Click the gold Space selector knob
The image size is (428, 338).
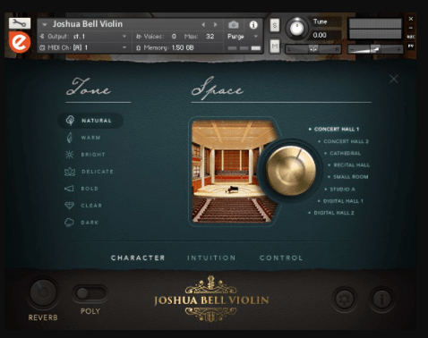[291, 171]
